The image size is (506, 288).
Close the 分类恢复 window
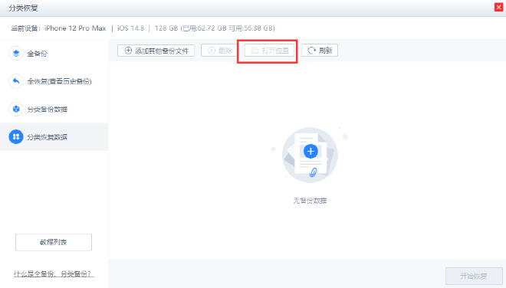498,7
